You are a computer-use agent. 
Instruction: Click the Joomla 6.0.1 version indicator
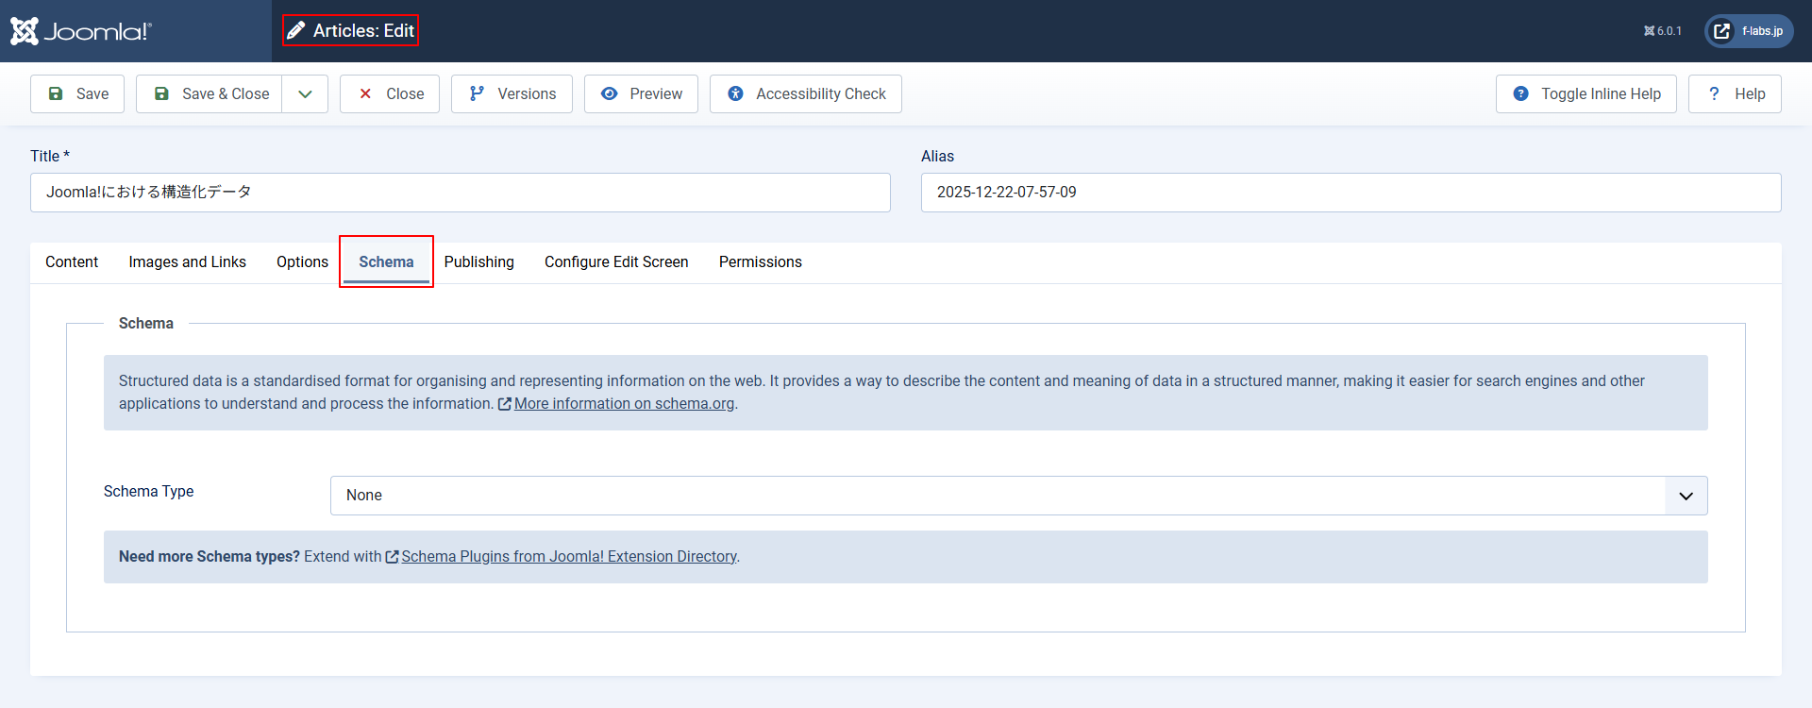(1663, 31)
